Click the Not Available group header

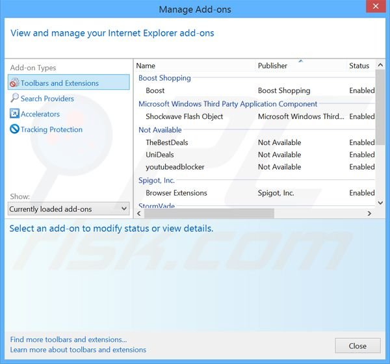(160, 130)
